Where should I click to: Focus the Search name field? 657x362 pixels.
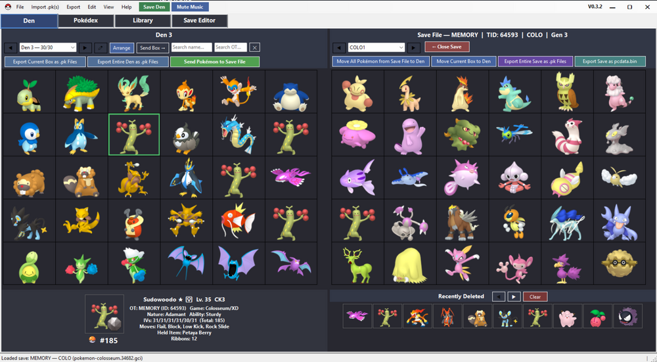coord(191,47)
